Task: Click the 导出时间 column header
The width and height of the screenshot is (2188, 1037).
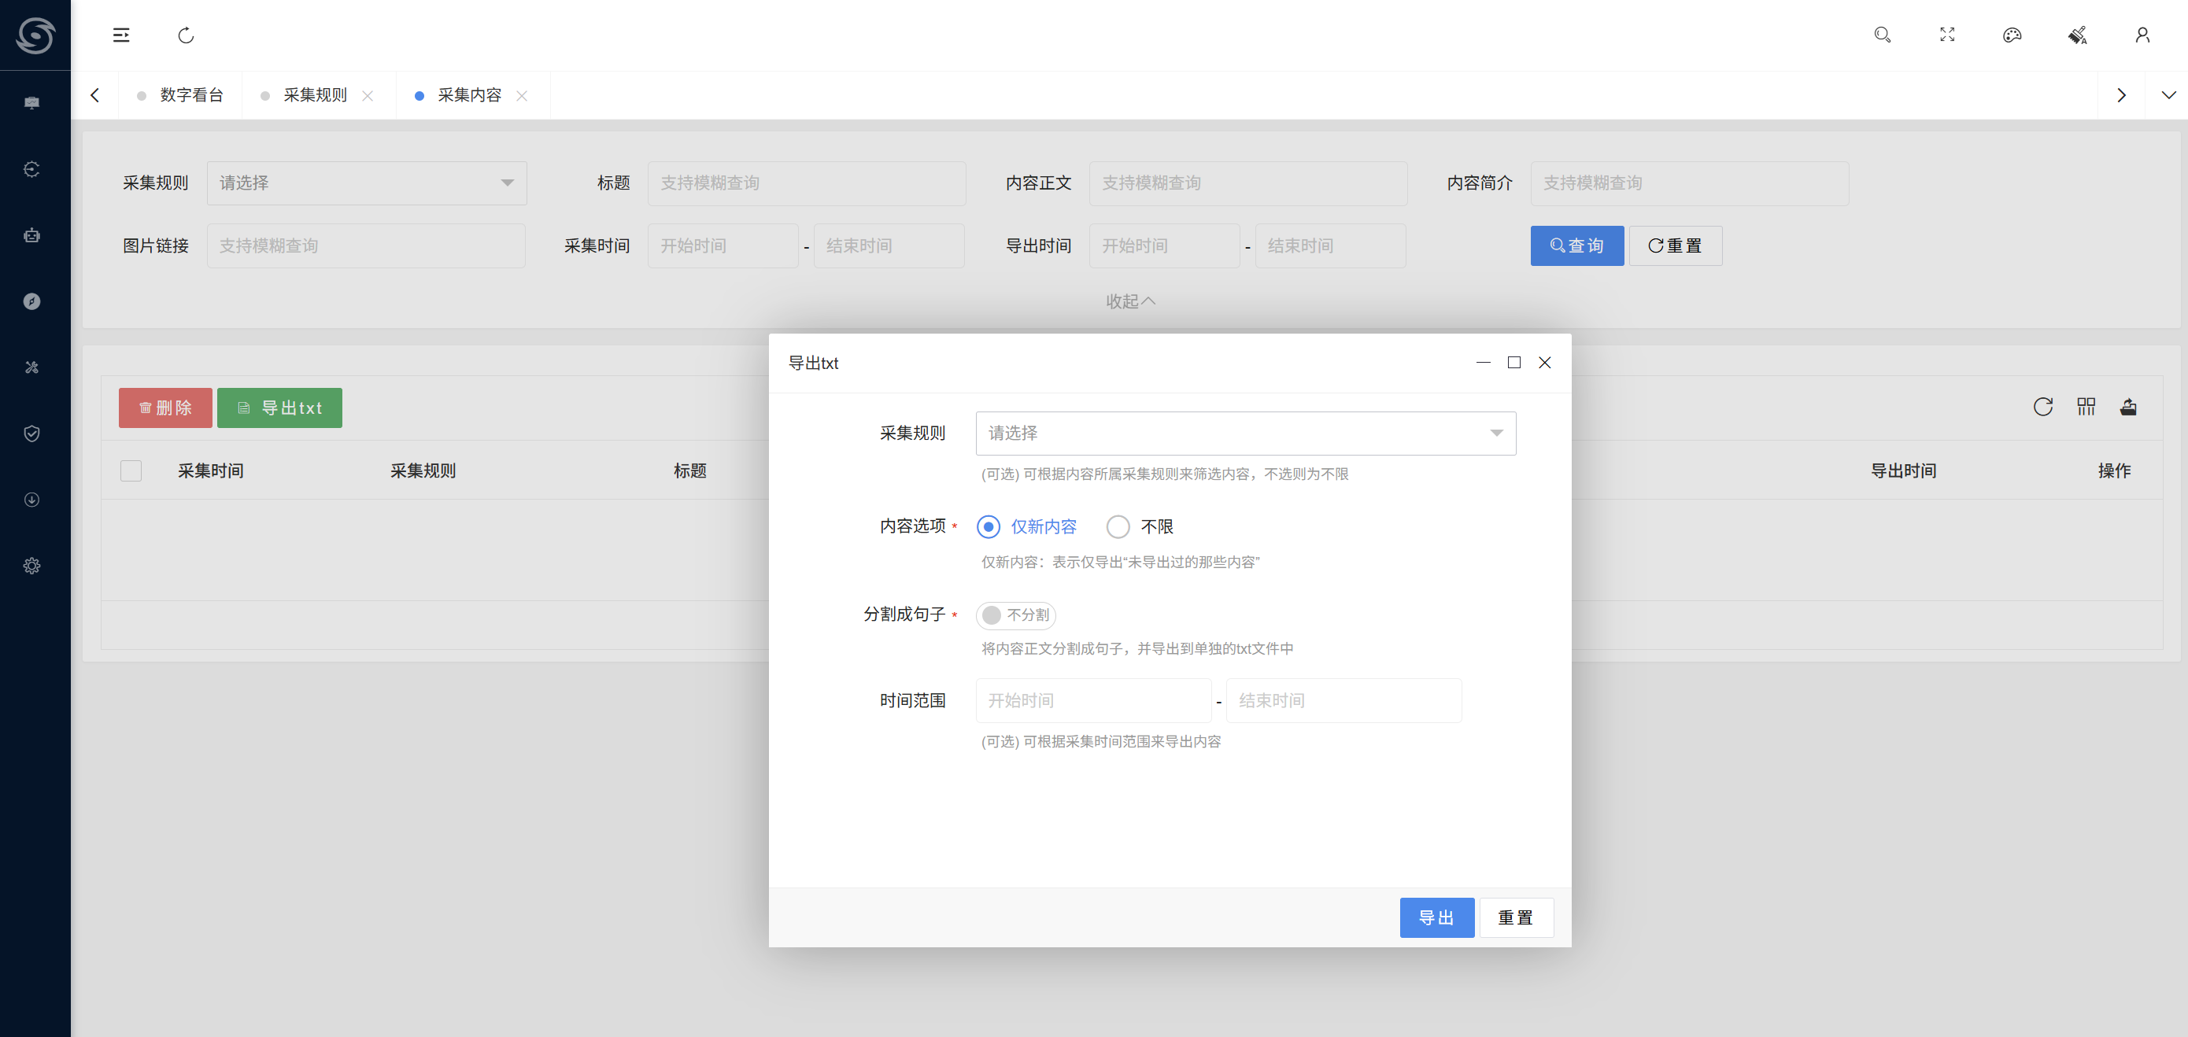Action: click(1902, 471)
